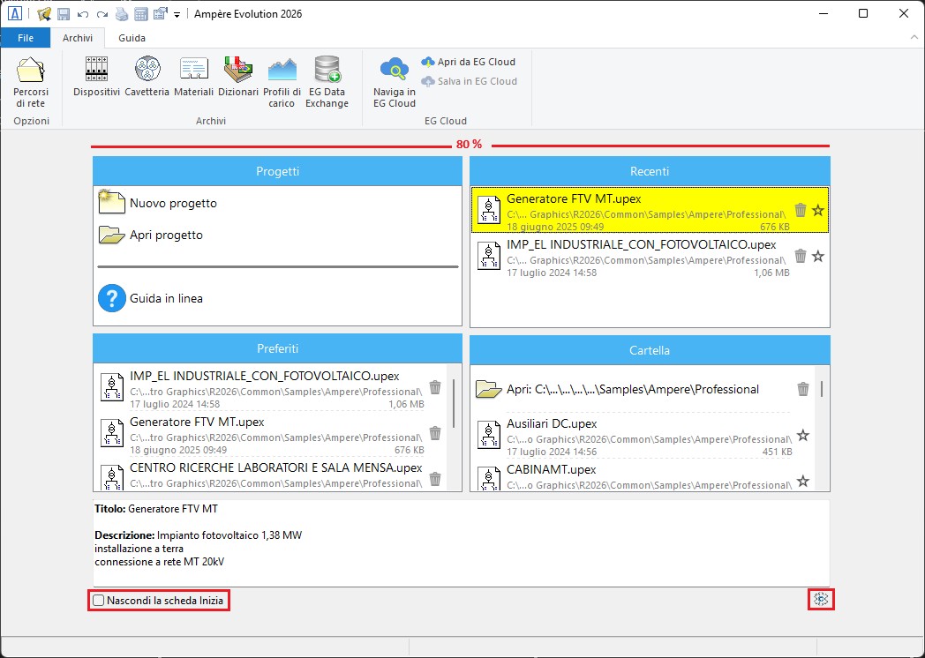Click the redo arrow in the title bar

tap(102, 14)
